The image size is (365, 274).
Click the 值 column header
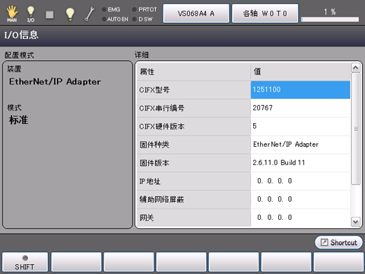[x=300, y=72]
